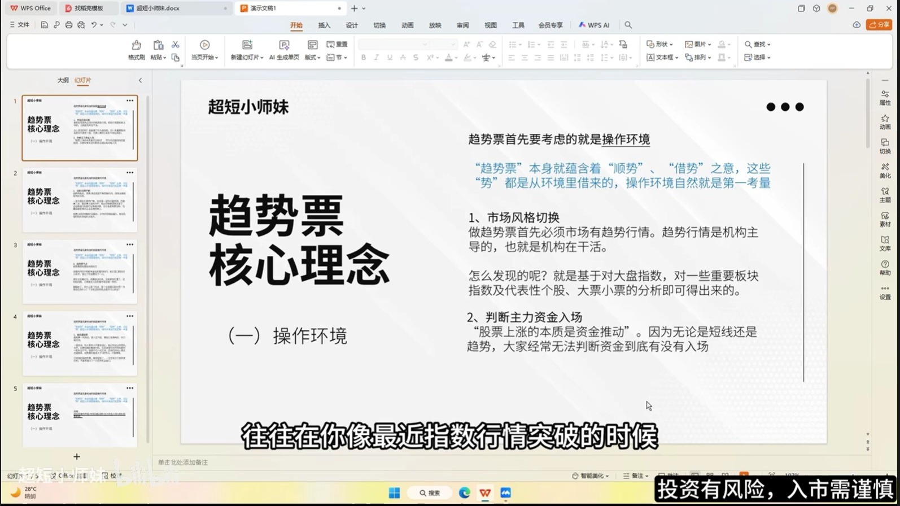
Task: Click the WPS AI button
Action: (594, 25)
